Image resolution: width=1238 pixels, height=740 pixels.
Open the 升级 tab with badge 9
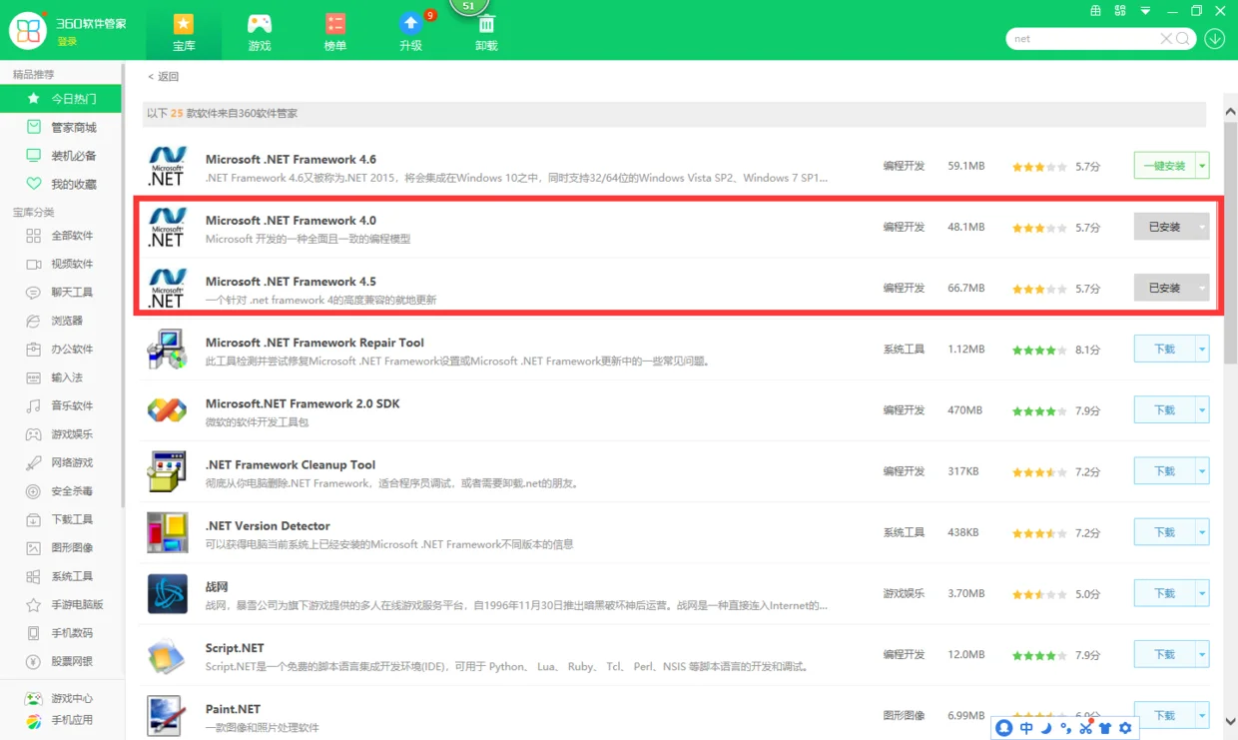[x=411, y=32]
